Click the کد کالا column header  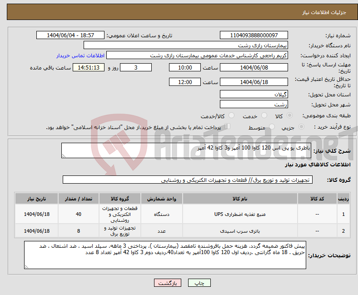pyautogui.click(x=317, y=199)
